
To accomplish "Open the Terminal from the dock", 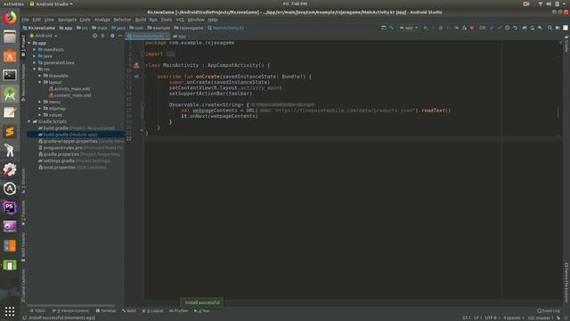I will point(10,75).
